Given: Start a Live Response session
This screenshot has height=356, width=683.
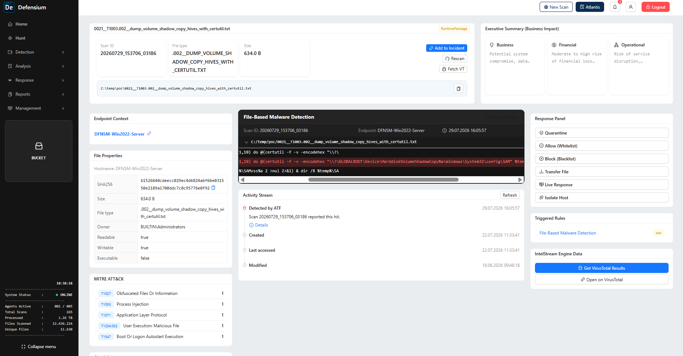Looking at the screenshot, I should point(601,185).
